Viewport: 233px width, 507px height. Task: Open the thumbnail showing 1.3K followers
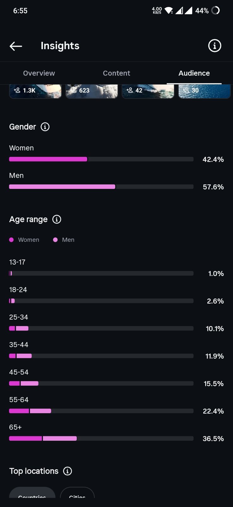coord(35,91)
